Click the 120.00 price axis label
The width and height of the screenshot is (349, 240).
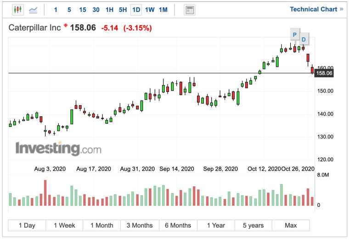[325, 160]
